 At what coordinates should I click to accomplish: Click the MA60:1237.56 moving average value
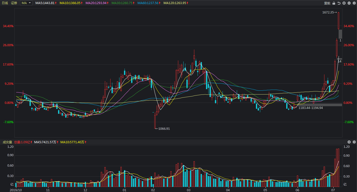(148, 3)
